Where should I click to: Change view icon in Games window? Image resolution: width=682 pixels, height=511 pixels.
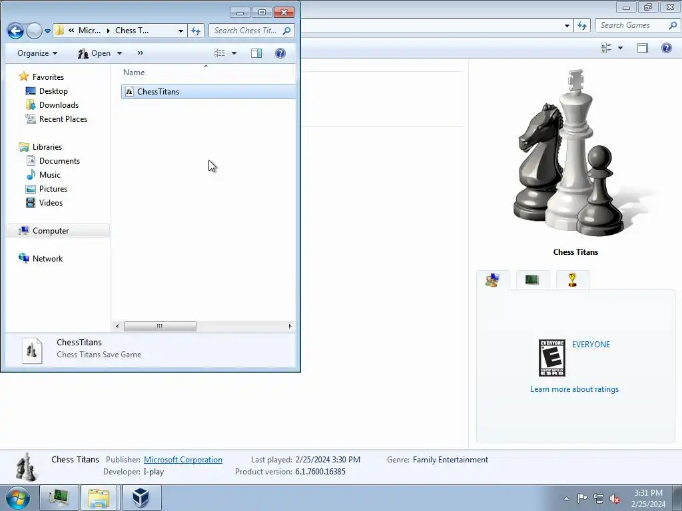coord(606,48)
